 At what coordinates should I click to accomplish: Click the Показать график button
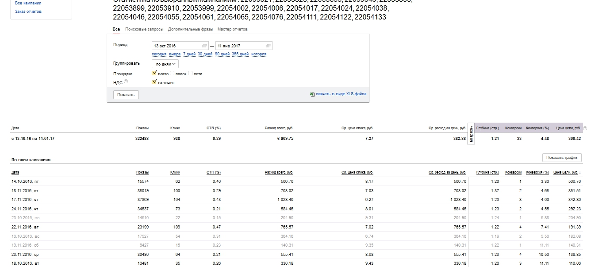click(562, 158)
